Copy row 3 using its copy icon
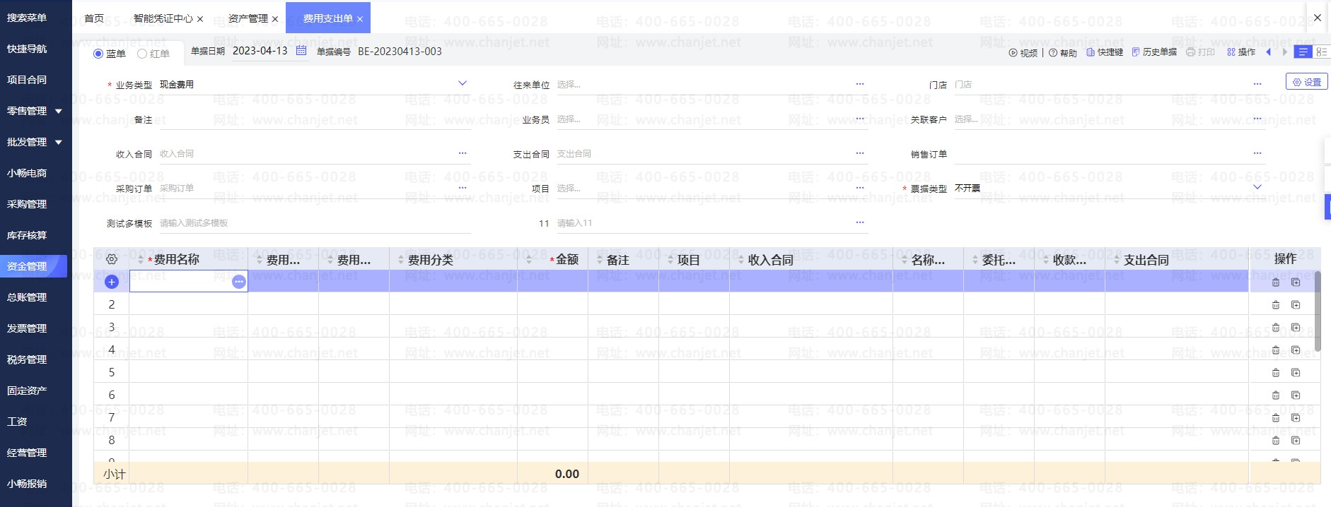The image size is (1331, 507). 1296,328
